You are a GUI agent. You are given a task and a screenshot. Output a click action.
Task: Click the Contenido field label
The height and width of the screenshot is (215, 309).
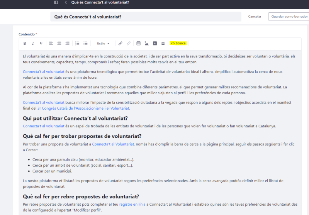pos(27,34)
